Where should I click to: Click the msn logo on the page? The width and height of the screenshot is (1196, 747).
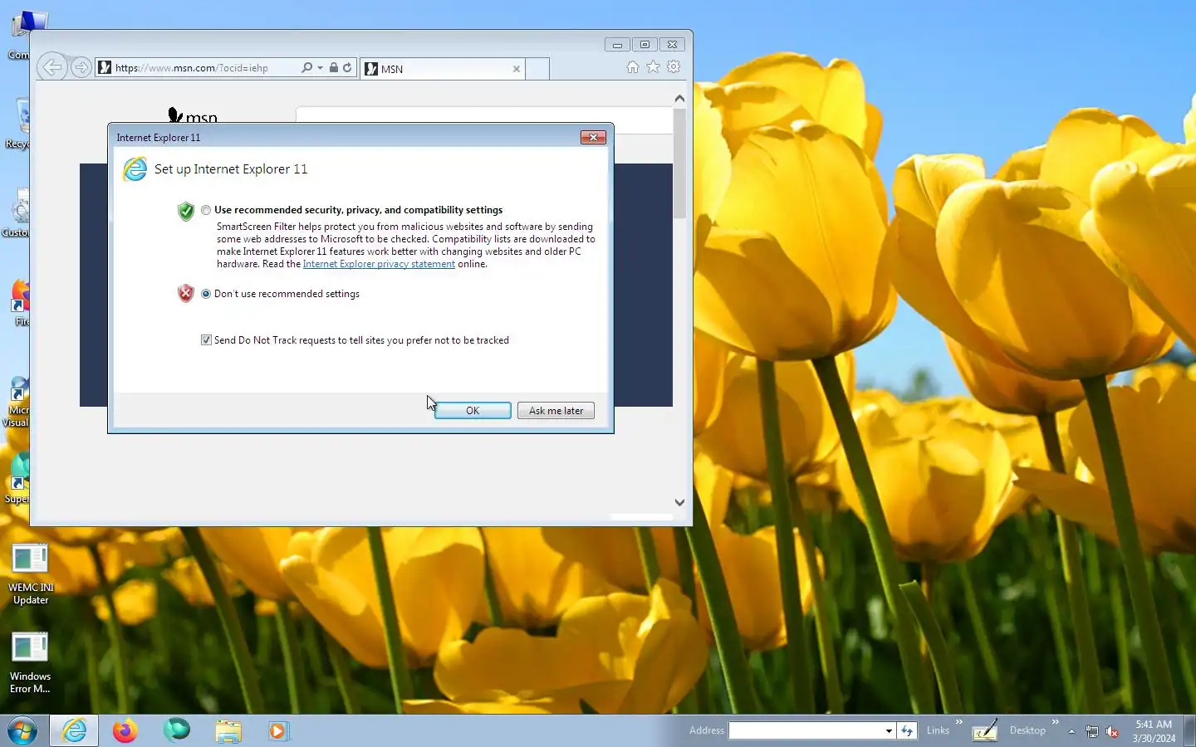(x=193, y=116)
